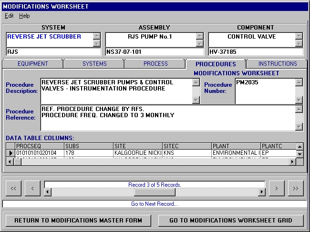Click the data table horizontal scroll thumb
This screenshot has height=232, width=310.
[17, 161]
